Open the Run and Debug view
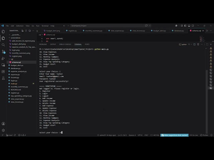The height and width of the screenshot is (160, 214). tap(3, 58)
